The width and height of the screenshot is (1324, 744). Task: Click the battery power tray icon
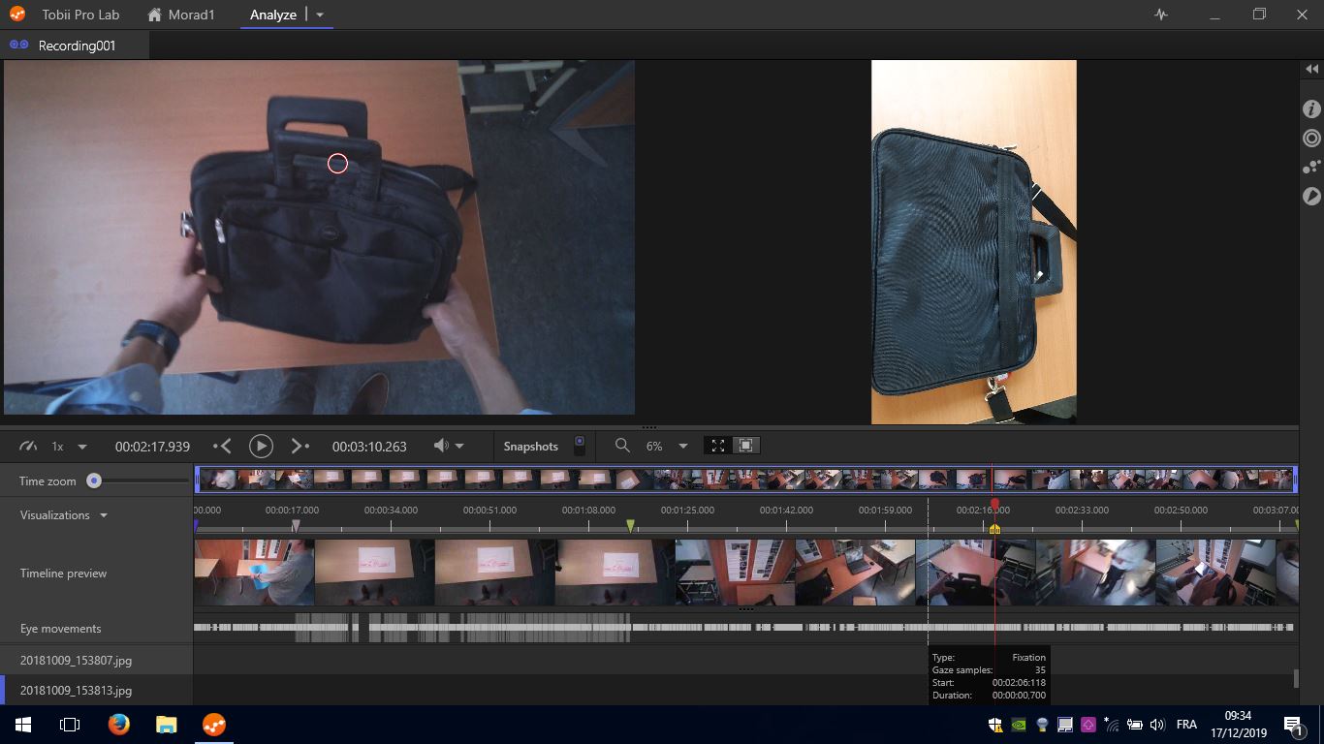point(1133,725)
